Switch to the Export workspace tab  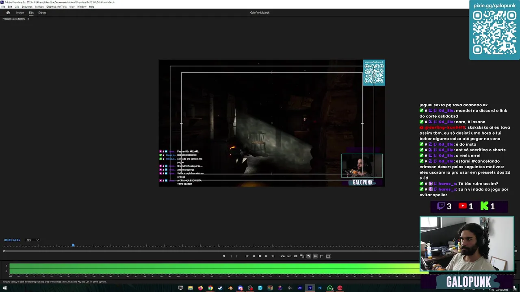(x=42, y=13)
